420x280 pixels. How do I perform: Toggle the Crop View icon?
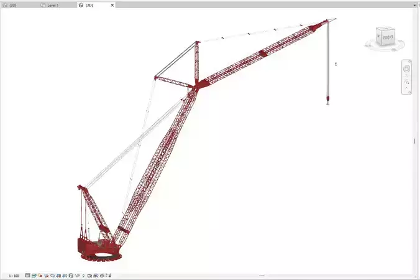point(58,276)
